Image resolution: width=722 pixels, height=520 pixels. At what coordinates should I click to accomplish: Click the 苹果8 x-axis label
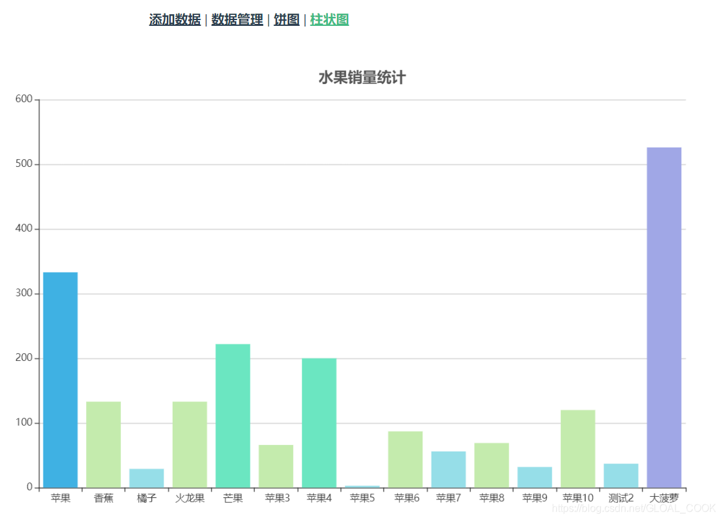pyautogui.click(x=492, y=498)
